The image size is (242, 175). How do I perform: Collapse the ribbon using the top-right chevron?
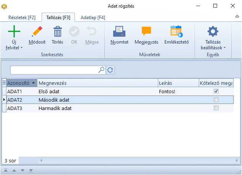pyautogui.click(x=237, y=17)
